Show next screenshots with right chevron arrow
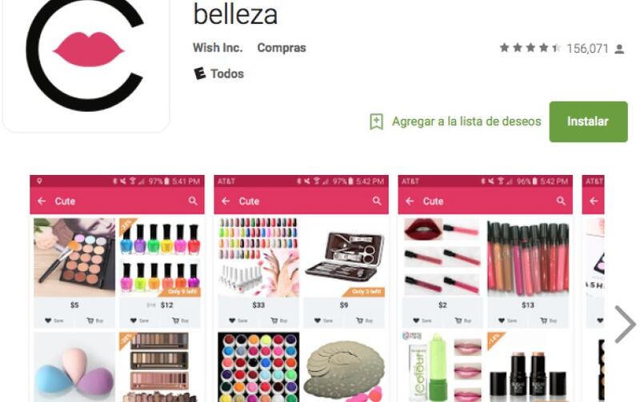The image size is (640, 402). coord(625,324)
